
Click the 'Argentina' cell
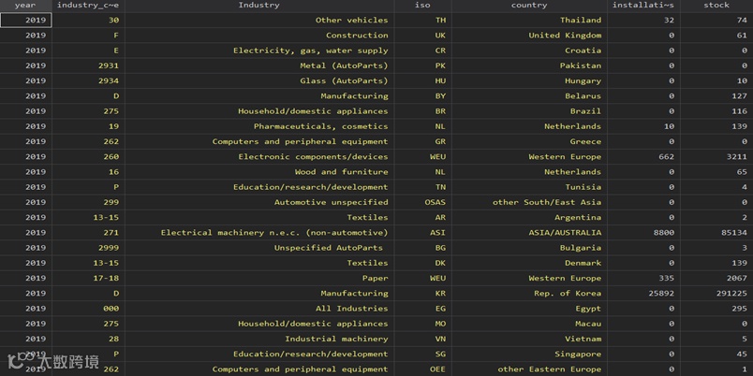click(529, 218)
